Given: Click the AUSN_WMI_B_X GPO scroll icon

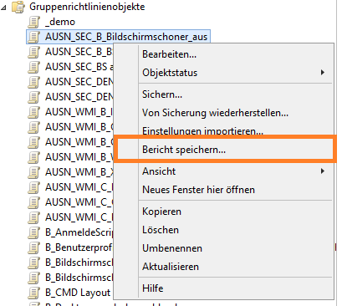Looking at the screenshot, I should (x=34, y=172).
